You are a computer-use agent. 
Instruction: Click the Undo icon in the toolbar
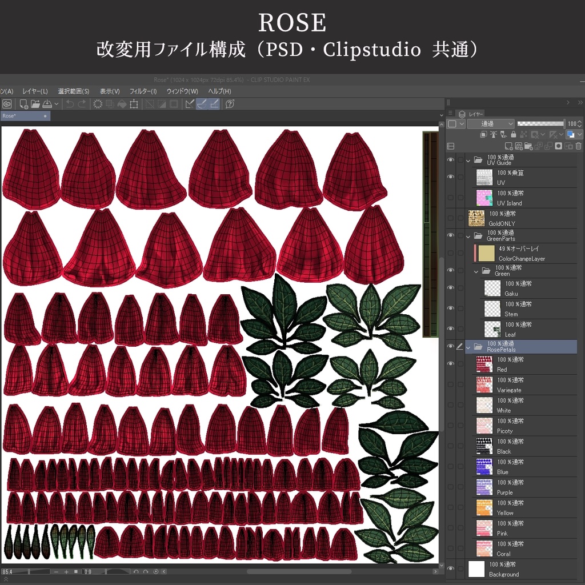[69, 103]
